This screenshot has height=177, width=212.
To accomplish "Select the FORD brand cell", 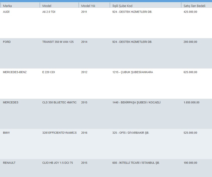I will coord(7,42).
